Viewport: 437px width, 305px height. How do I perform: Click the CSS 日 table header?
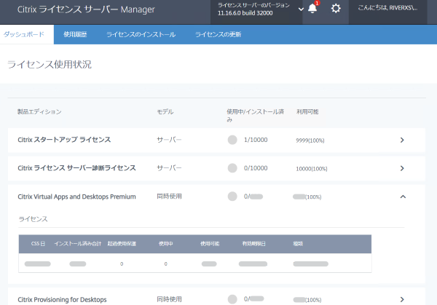pos(38,244)
